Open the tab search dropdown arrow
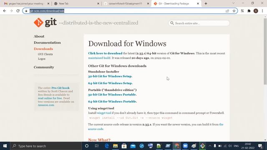The width and height of the screenshot is (267, 150). pyautogui.click(x=234, y=3)
